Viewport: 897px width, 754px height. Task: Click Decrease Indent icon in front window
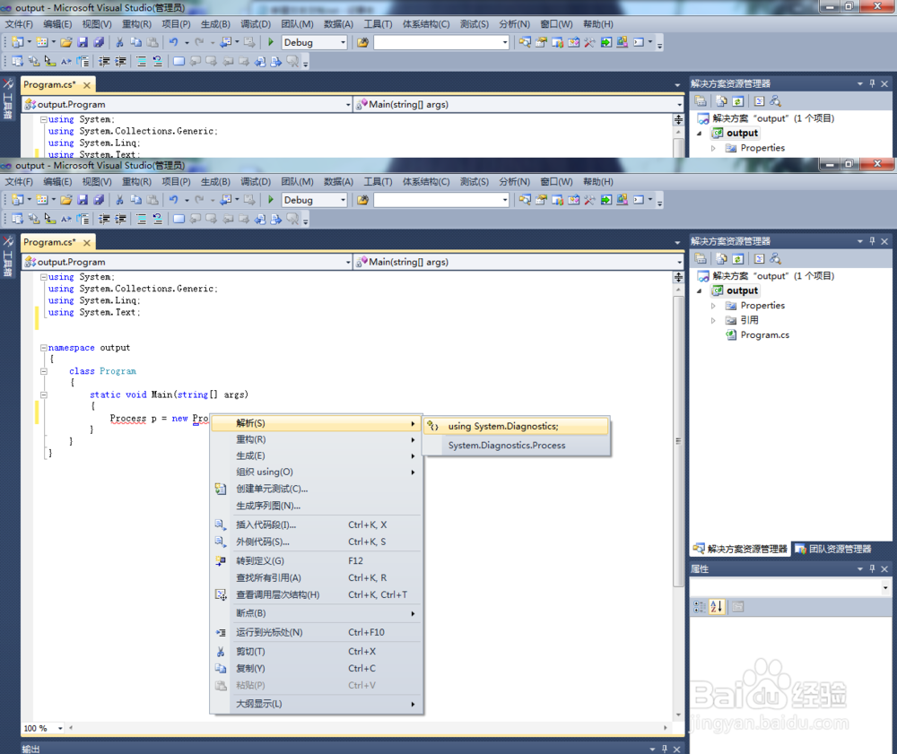point(104,219)
